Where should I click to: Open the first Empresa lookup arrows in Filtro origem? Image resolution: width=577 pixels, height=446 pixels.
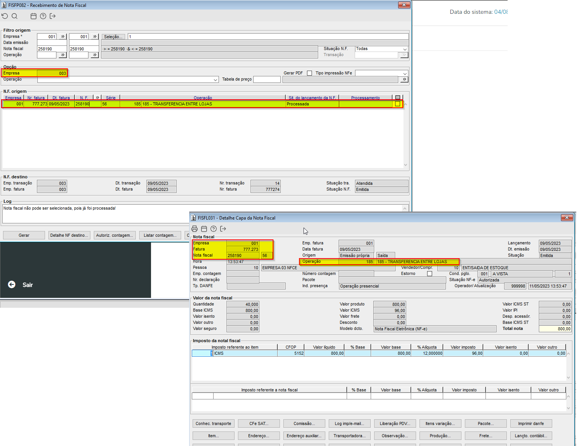coord(63,37)
